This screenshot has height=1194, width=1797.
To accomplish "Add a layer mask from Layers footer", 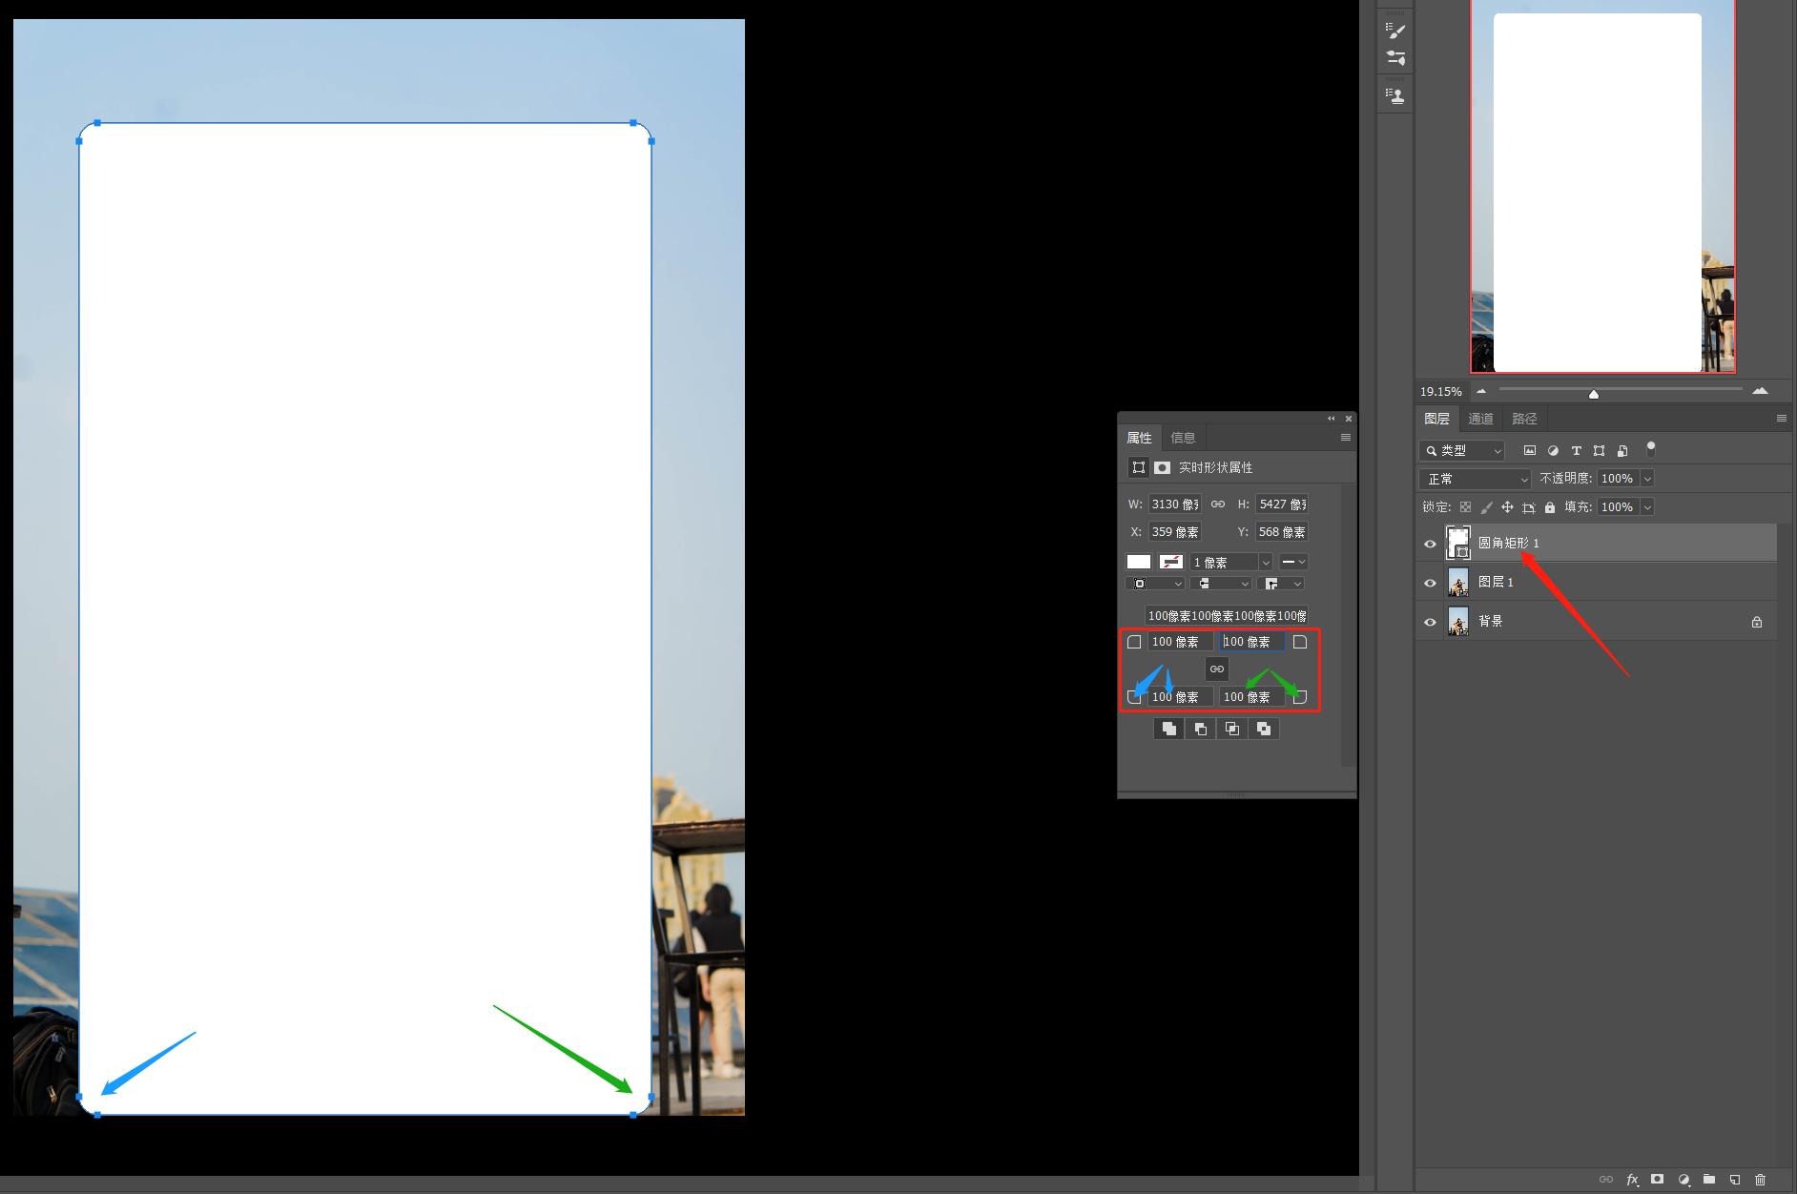I will pyautogui.click(x=1658, y=1180).
